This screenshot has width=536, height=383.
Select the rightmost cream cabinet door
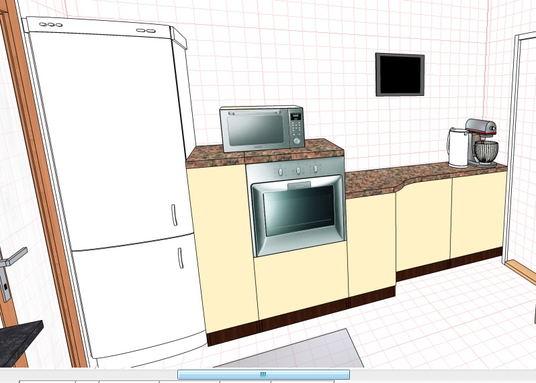(x=478, y=215)
